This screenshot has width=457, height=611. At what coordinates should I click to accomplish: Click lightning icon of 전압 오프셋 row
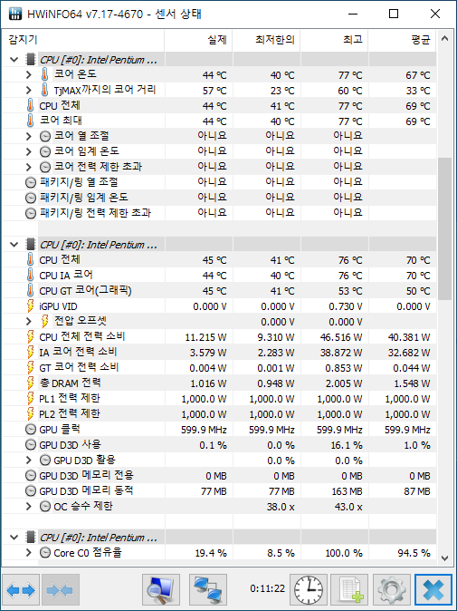tap(45, 321)
